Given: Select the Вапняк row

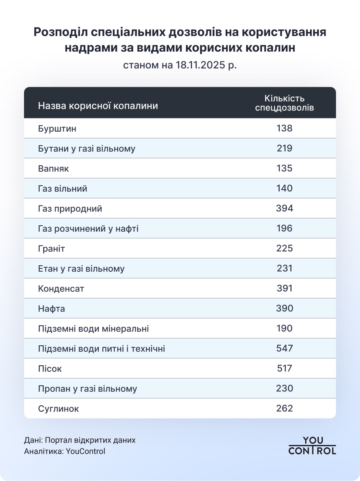Looking at the screenshot, I should point(180,168).
